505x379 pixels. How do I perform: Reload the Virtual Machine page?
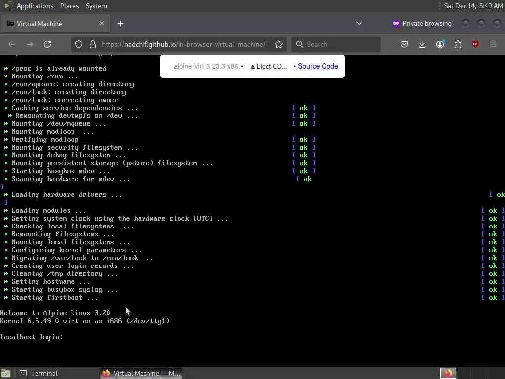(x=47, y=44)
